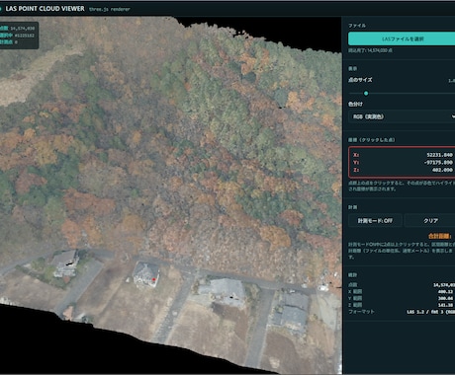Open the 色分け RGB color mode dropdown
This screenshot has height=375, width=455.
[402, 116]
